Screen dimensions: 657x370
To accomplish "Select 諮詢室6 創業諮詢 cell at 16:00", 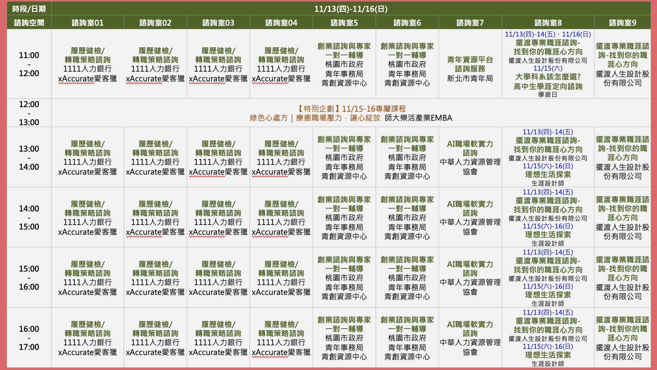I will [407, 338].
